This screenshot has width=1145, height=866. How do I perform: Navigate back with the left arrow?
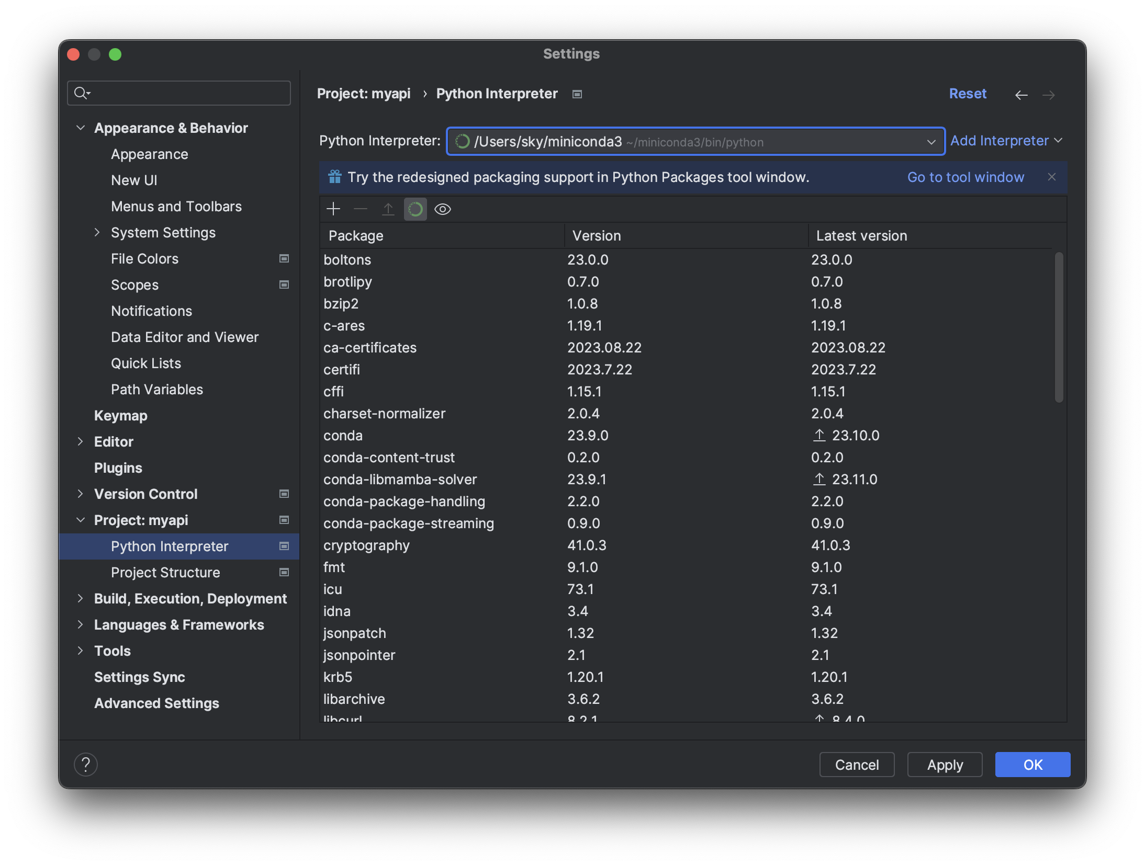[1021, 95]
